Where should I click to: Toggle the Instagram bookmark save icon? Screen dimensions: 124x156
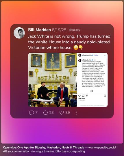[x=105, y=96]
